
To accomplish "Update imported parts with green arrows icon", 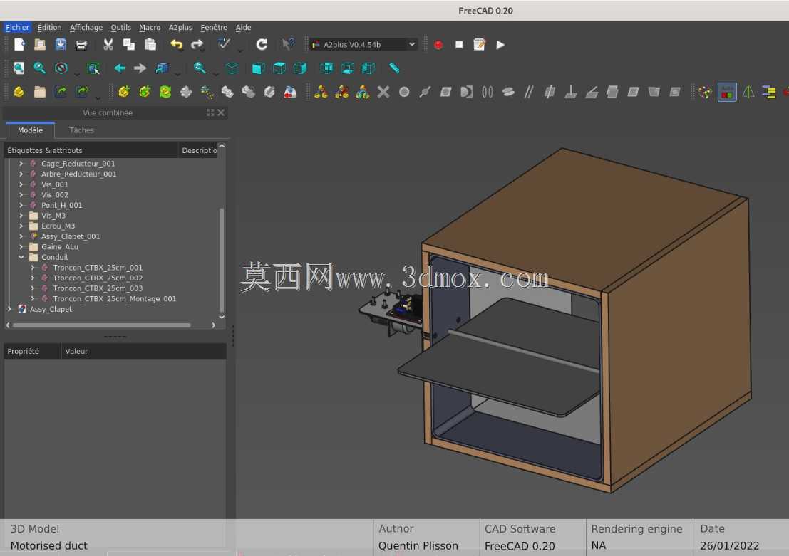I will 165,92.
